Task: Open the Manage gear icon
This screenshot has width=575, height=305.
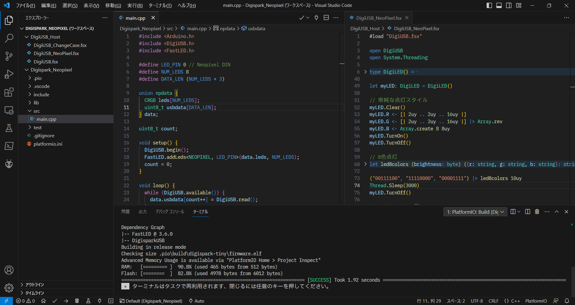Action: pos(9,288)
